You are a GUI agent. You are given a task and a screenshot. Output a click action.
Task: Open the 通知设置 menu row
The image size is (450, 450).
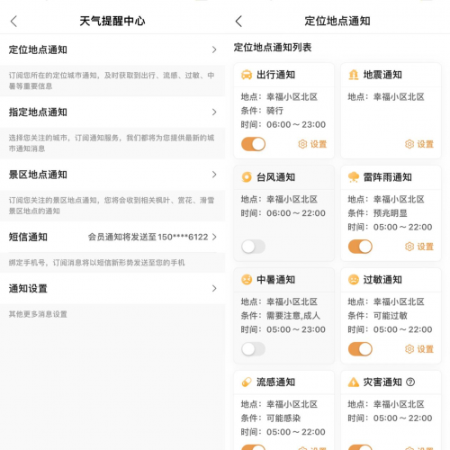click(x=112, y=289)
